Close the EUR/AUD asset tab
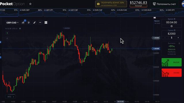Screen dimensions: 184x103 (x=142, y=10)
